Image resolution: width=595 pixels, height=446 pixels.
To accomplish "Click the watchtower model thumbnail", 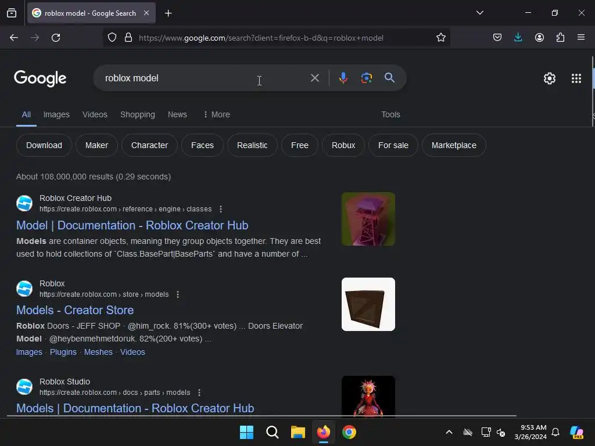I will pos(368,219).
